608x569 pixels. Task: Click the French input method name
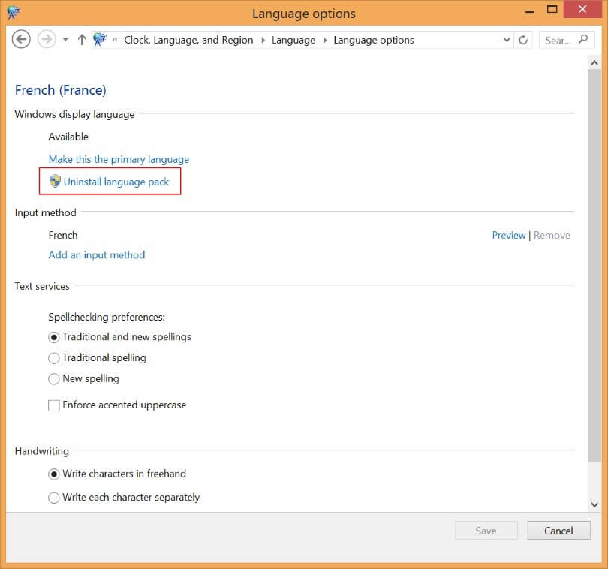pyautogui.click(x=63, y=236)
